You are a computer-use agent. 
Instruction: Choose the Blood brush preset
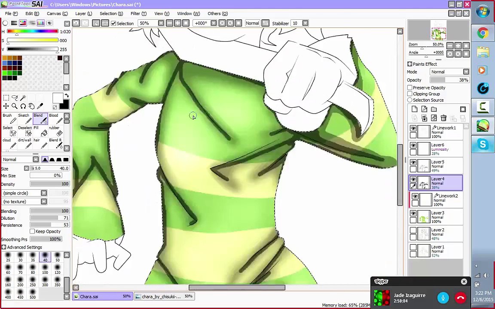tap(56, 119)
